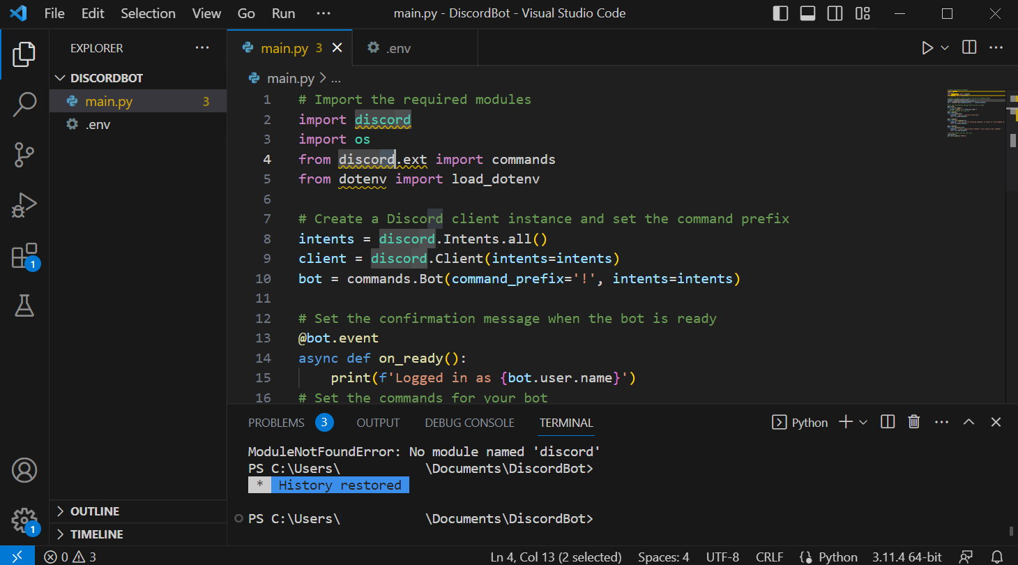Split the editor to the right
The height and width of the screenshot is (565, 1018).
[968, 47]
